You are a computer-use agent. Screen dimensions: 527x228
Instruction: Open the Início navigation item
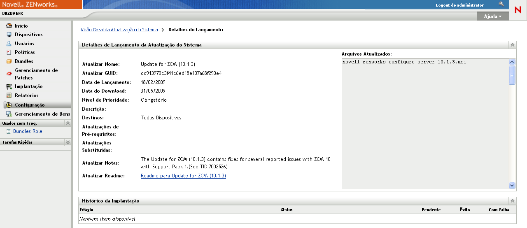(x=21, y=26)
